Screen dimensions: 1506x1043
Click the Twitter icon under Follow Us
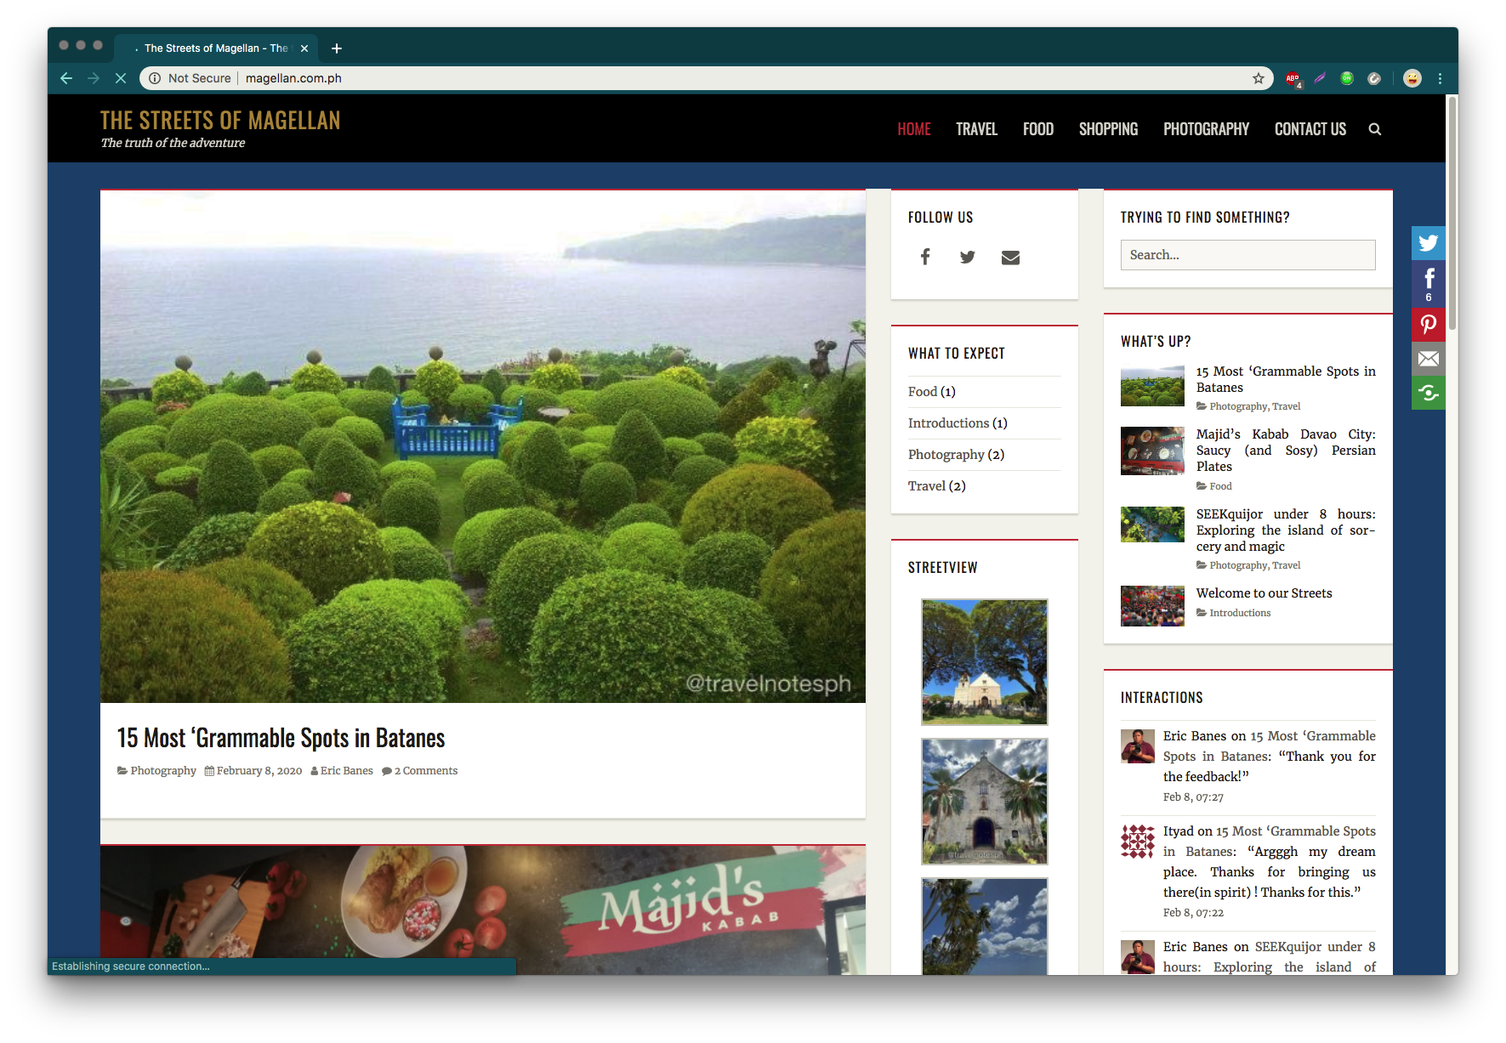pyautogui.click(x=968, y=257)
